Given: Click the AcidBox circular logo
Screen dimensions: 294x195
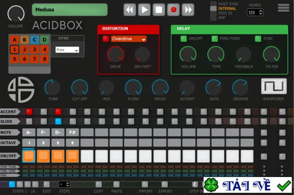Looking at the screenshot, I should tap(21, 90).
